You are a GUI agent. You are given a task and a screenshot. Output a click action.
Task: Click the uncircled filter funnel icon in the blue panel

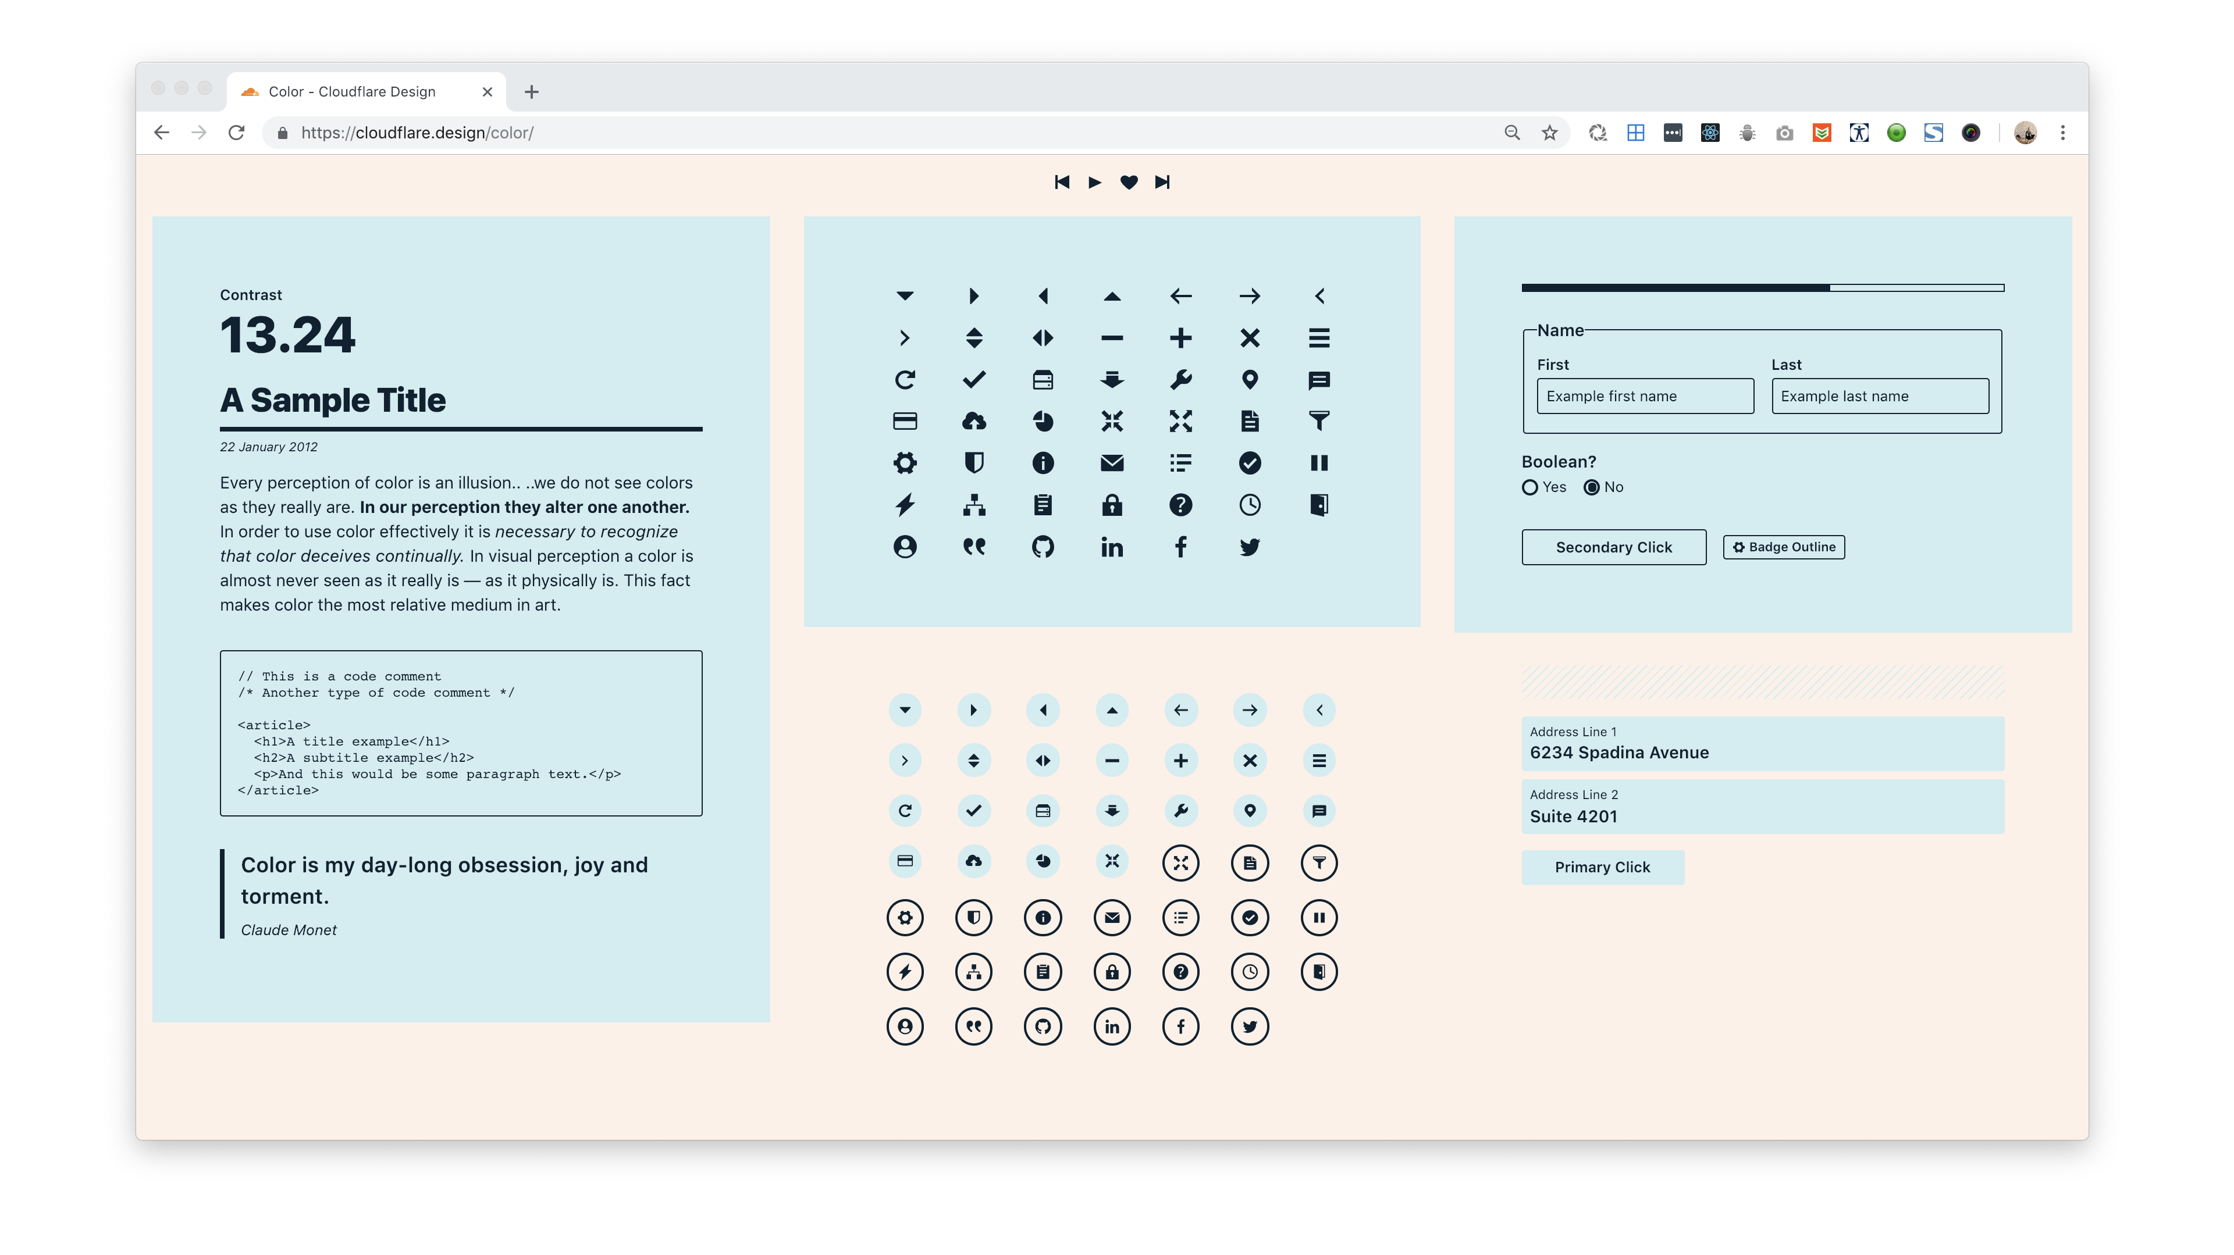tap(1319, 421)
